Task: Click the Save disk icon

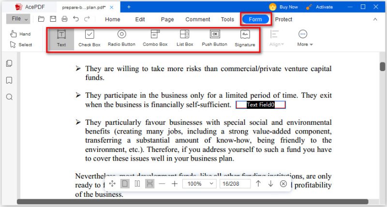Action: (x=53, y=19)
